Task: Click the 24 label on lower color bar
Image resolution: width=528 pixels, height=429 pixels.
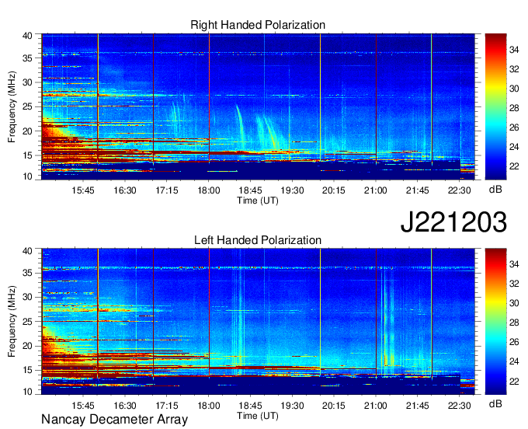Action: (x=514, y=361)
